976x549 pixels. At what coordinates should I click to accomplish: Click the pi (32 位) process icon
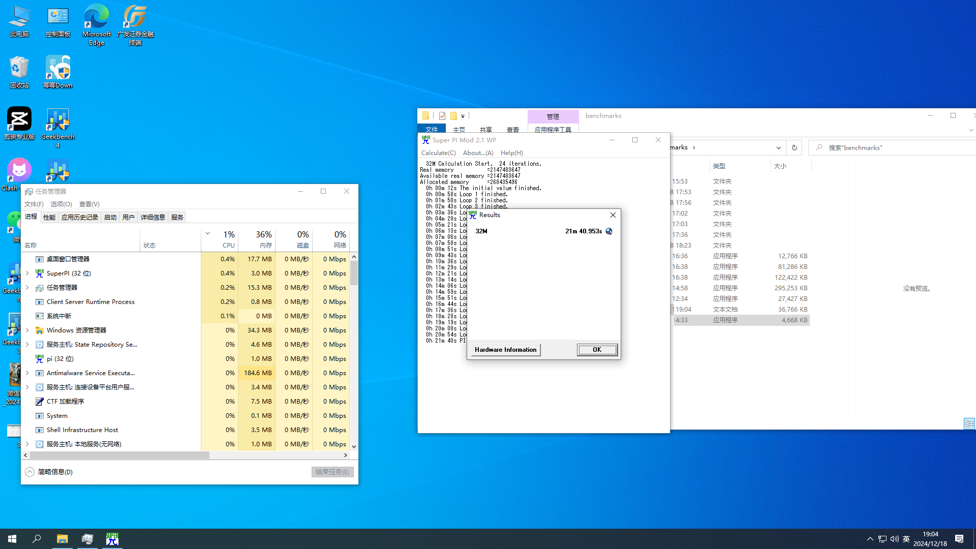point(39,358)
